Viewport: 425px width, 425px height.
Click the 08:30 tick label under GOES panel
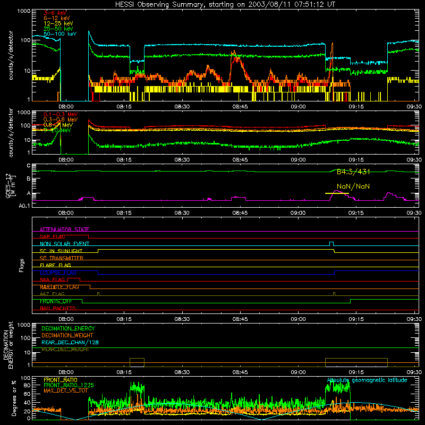pyautogui.click(x=182, y=213)
